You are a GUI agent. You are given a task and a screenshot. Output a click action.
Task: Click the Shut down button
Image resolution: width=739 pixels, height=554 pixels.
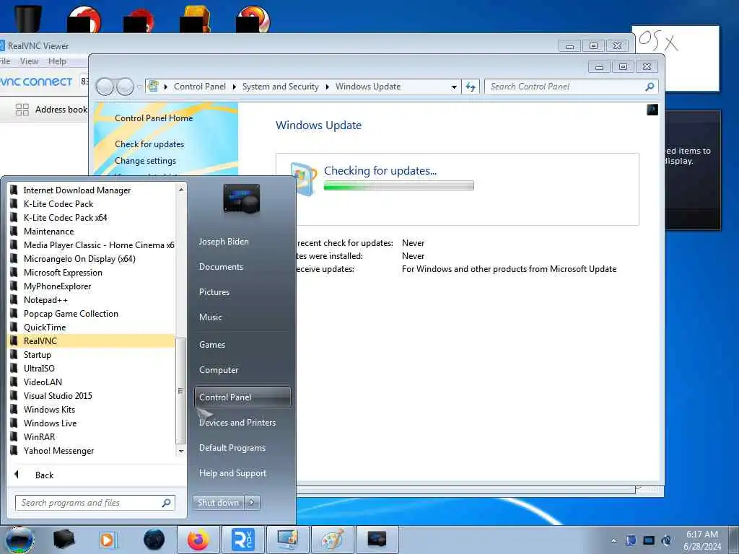pyautogui.click(x=218, y=503)
